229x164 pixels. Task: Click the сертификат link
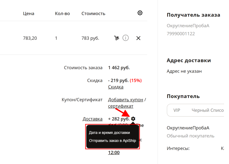point(121,106)
